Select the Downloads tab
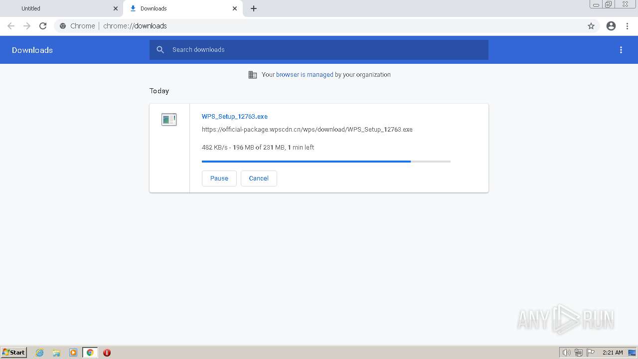This screenshot has width=638, height=359. (183, 8)
